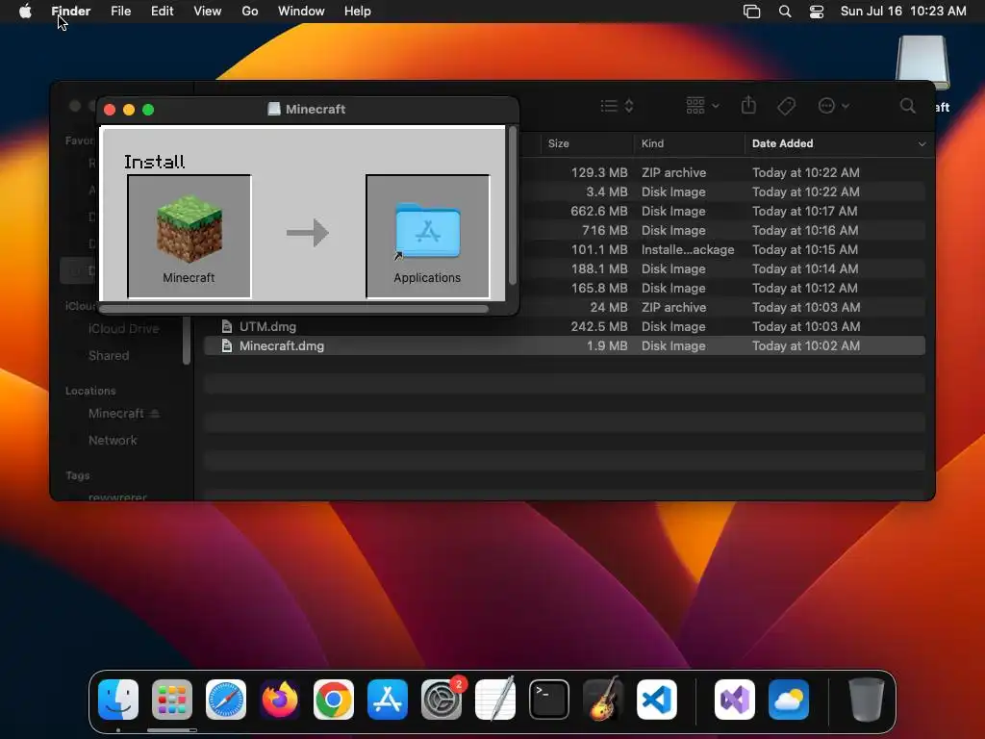Select Network in the sidebar

click(x=113, y=441)
